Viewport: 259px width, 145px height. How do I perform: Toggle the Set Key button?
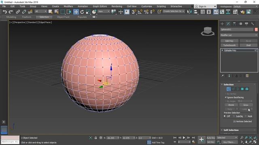tap(211, 142)
